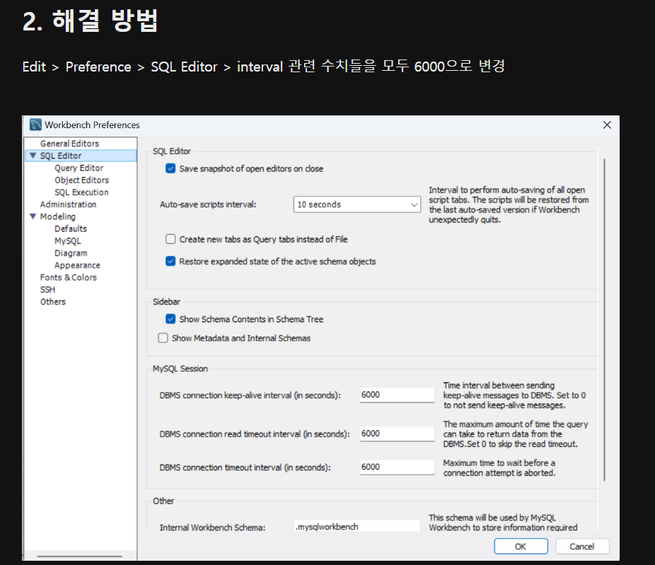Image resolution: width=655 pixels, height=565 pixels.
Task: Select Administration in the preferences tree
Action: (x=68, y=204)
